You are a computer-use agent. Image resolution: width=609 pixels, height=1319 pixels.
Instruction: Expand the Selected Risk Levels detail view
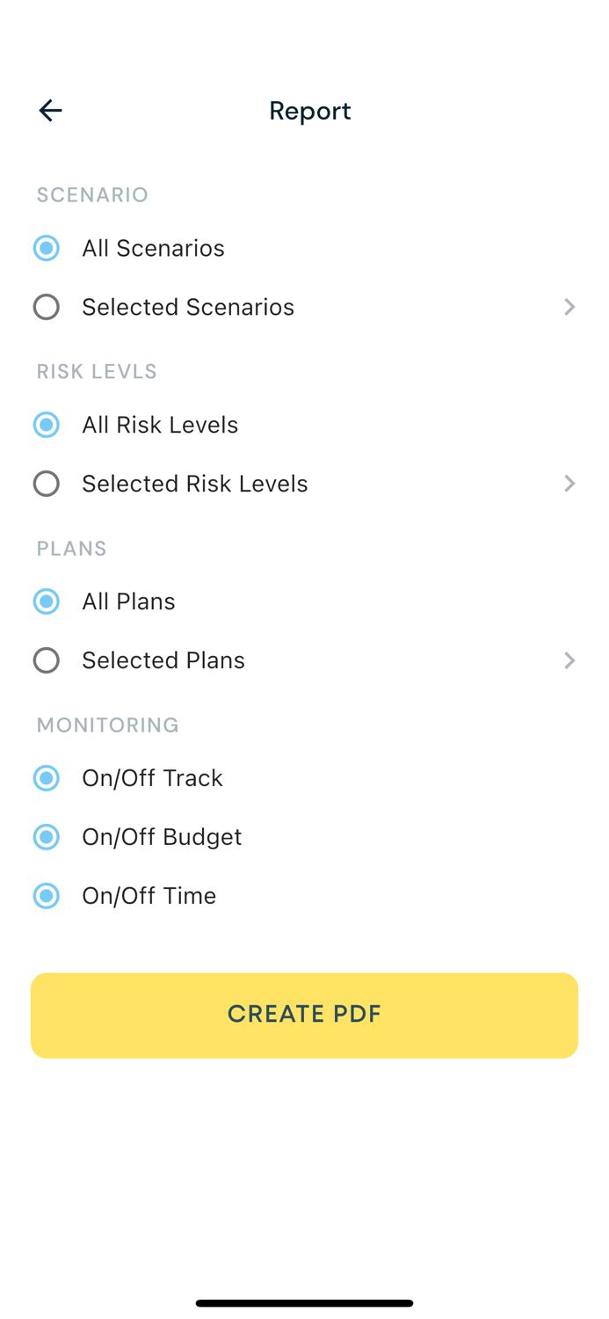tap(569, 484)
